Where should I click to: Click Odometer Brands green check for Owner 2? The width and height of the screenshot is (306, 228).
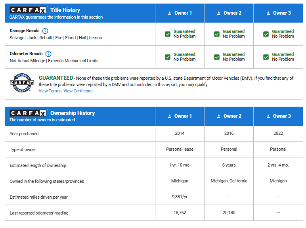(x=217, y=57)
